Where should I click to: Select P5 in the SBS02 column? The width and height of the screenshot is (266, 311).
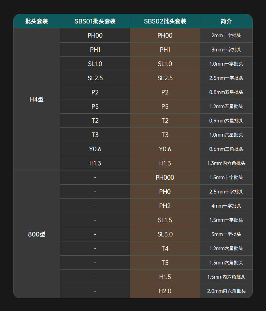pos(165,107)
